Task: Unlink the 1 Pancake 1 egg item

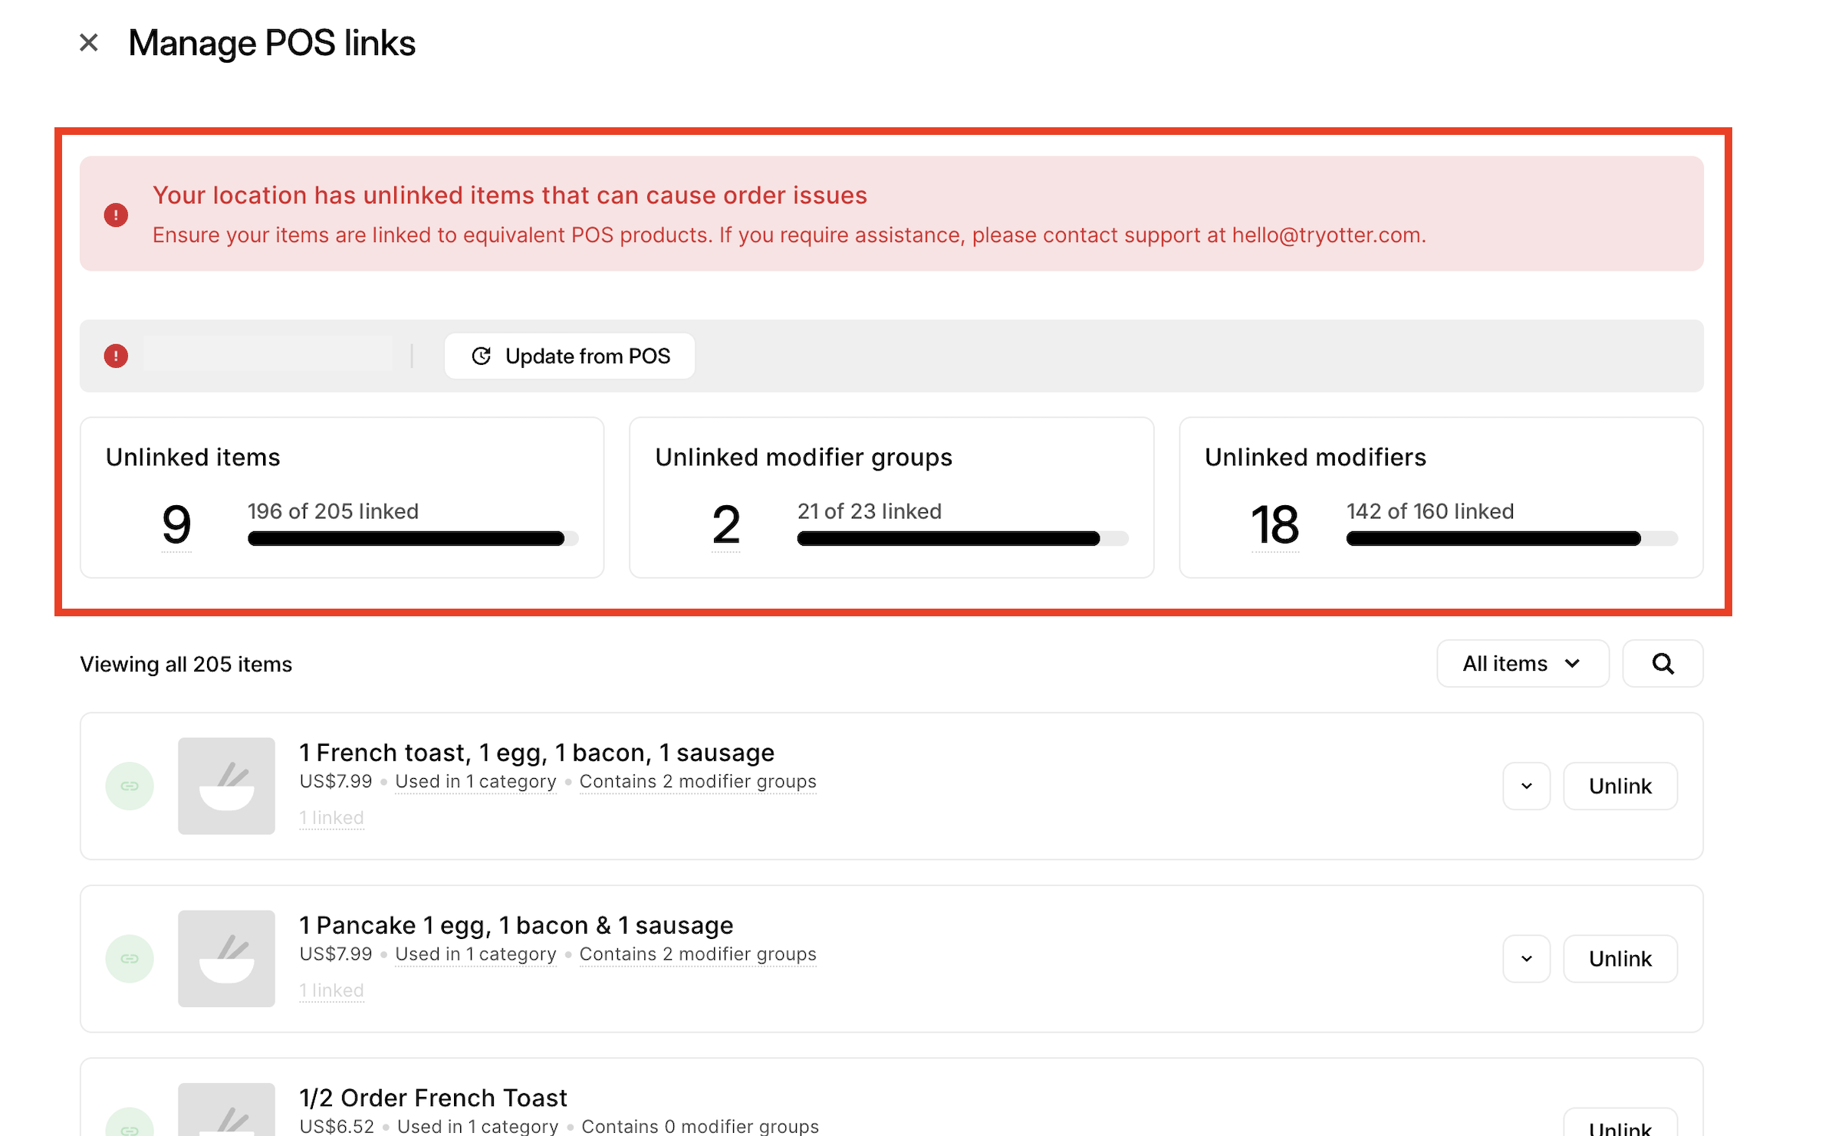Action: pyautogui.click(x=1620, y=959)
